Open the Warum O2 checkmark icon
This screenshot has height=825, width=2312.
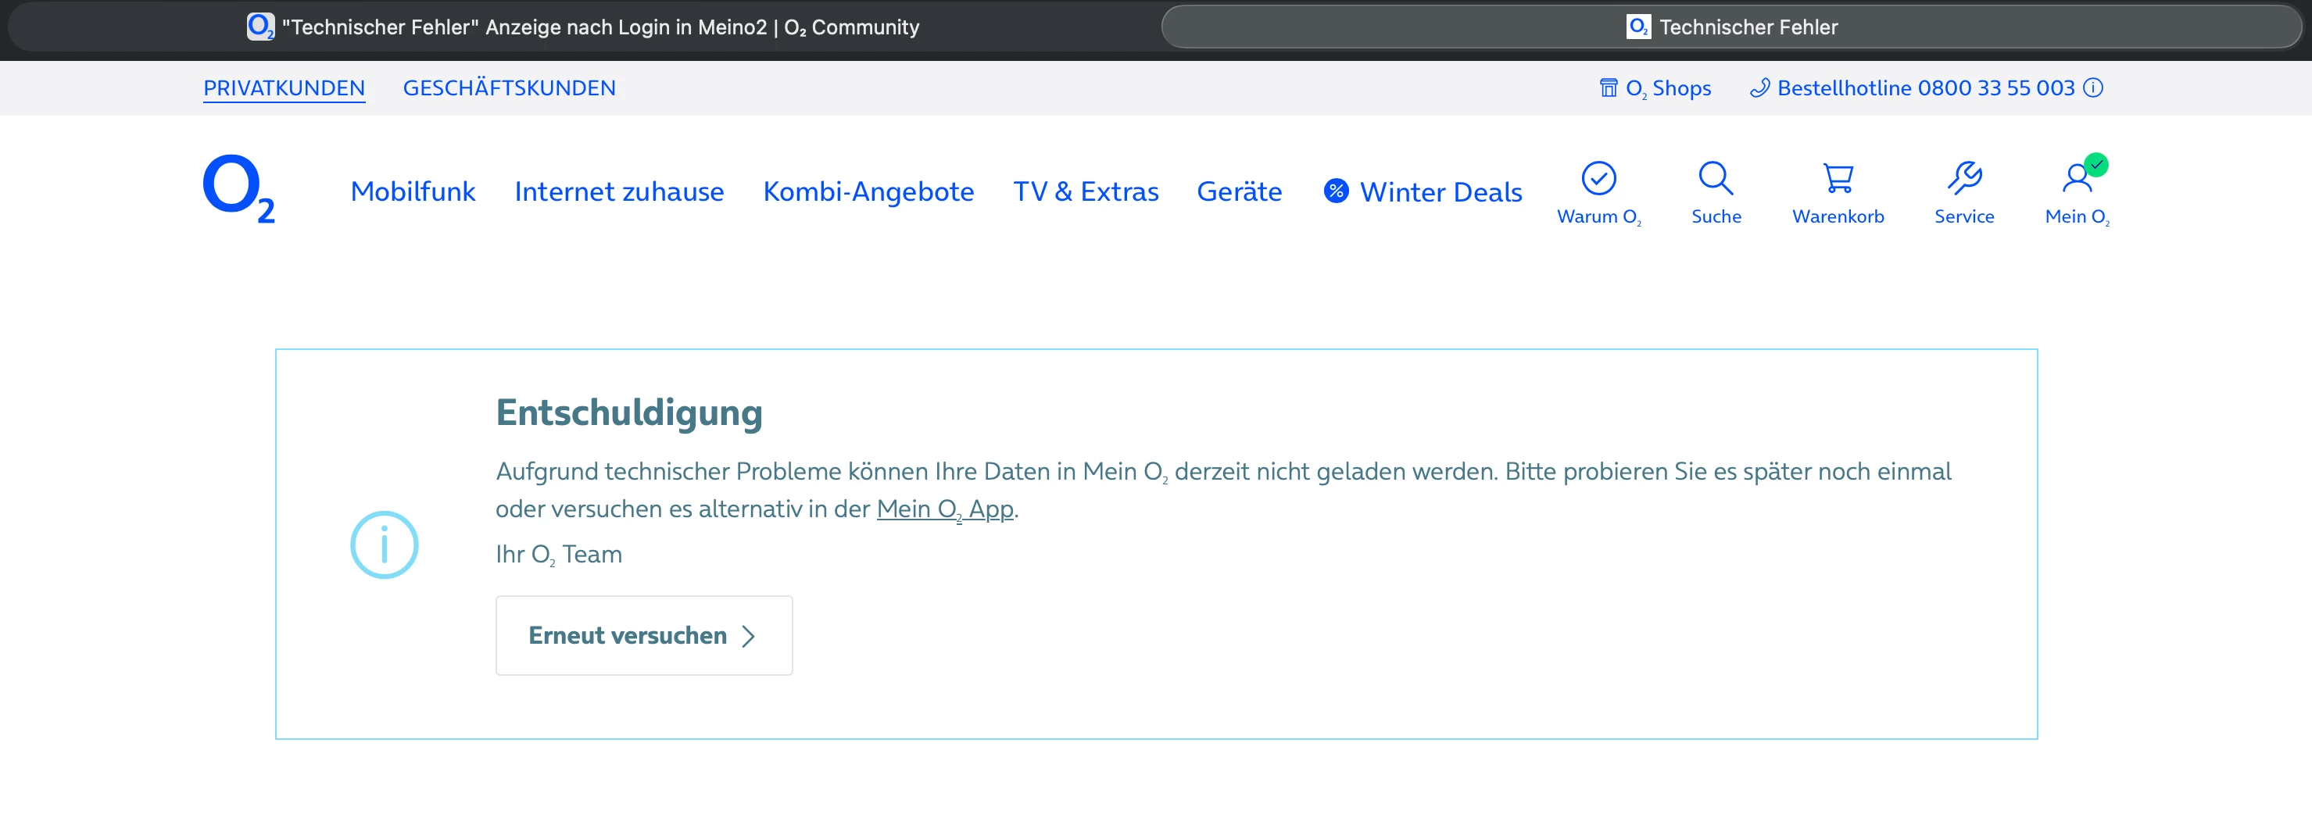point(1598,178)
